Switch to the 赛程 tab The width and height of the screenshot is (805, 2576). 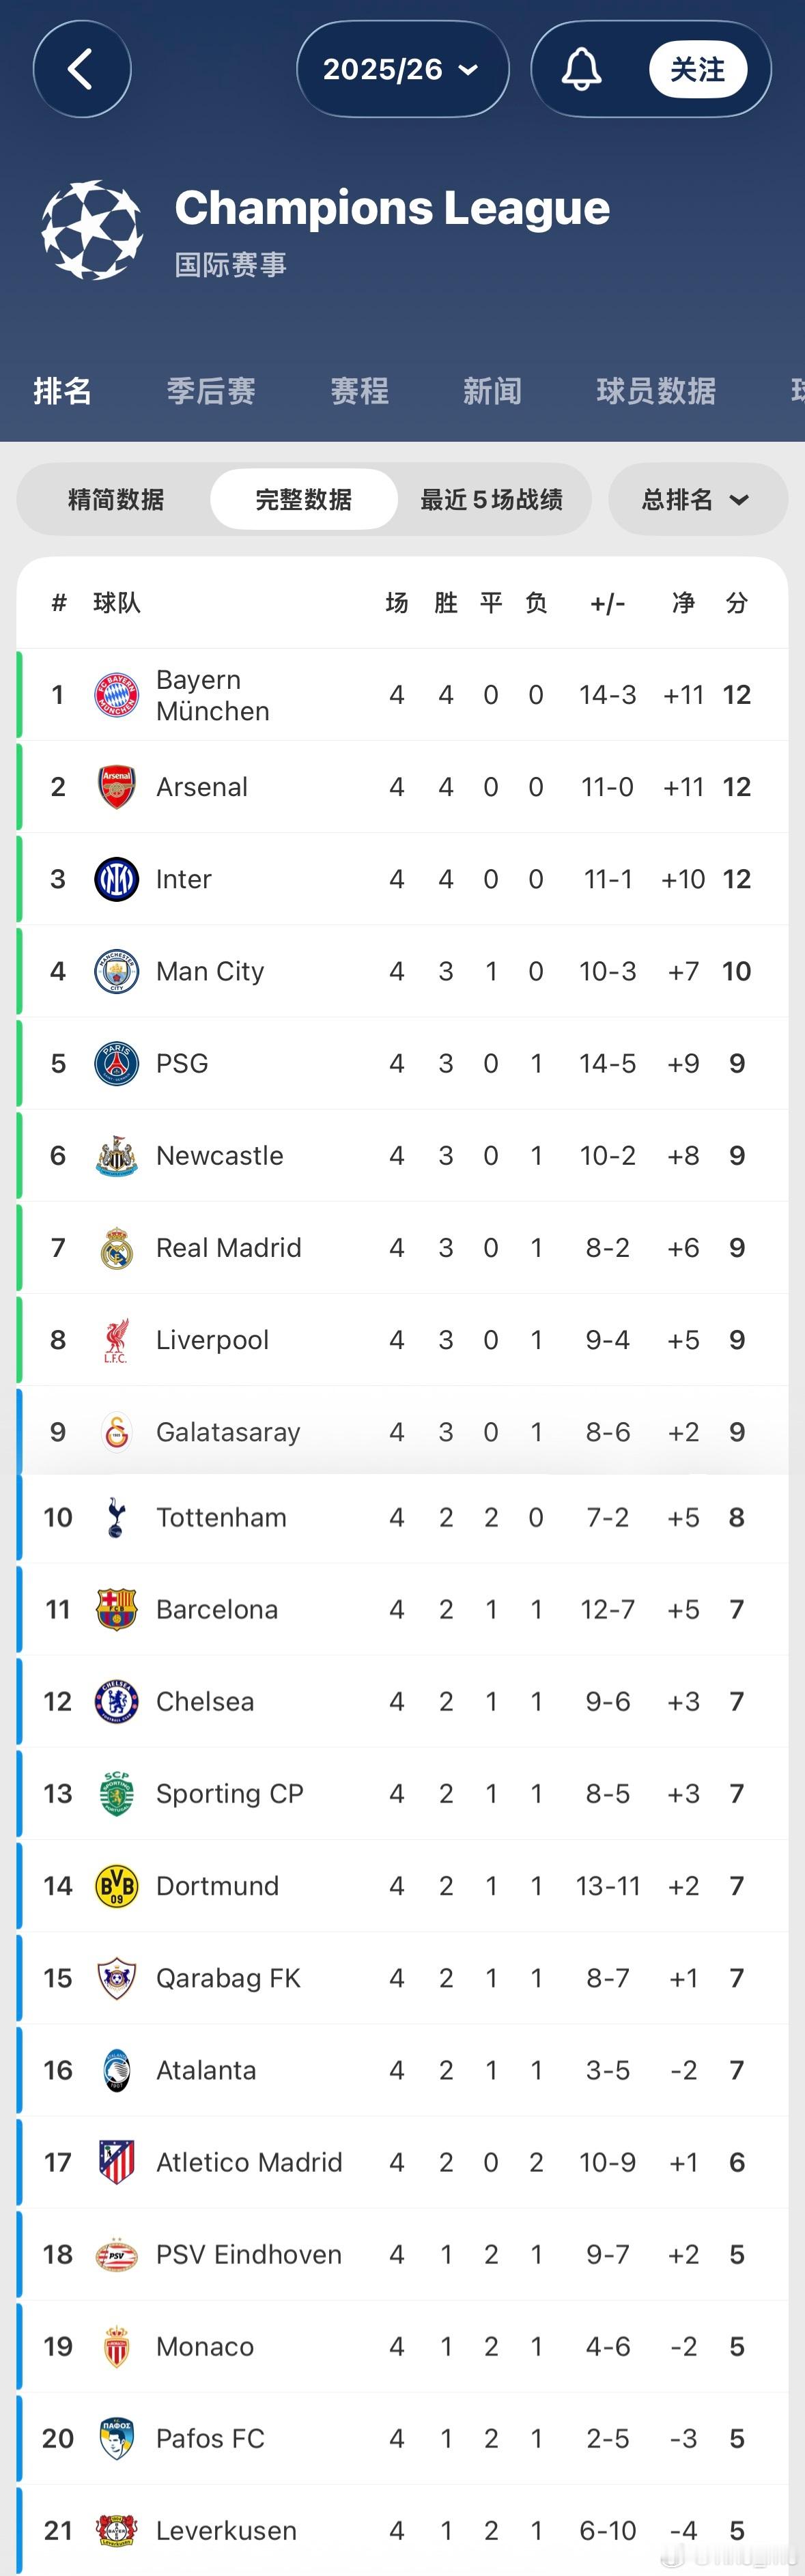tap(360, 391)
